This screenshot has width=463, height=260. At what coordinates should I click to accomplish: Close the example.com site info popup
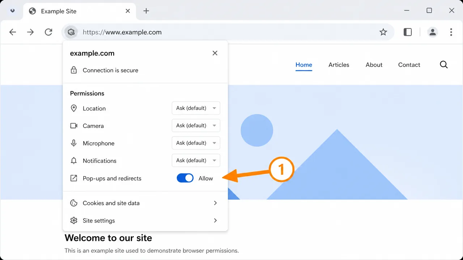coord(215,53)
